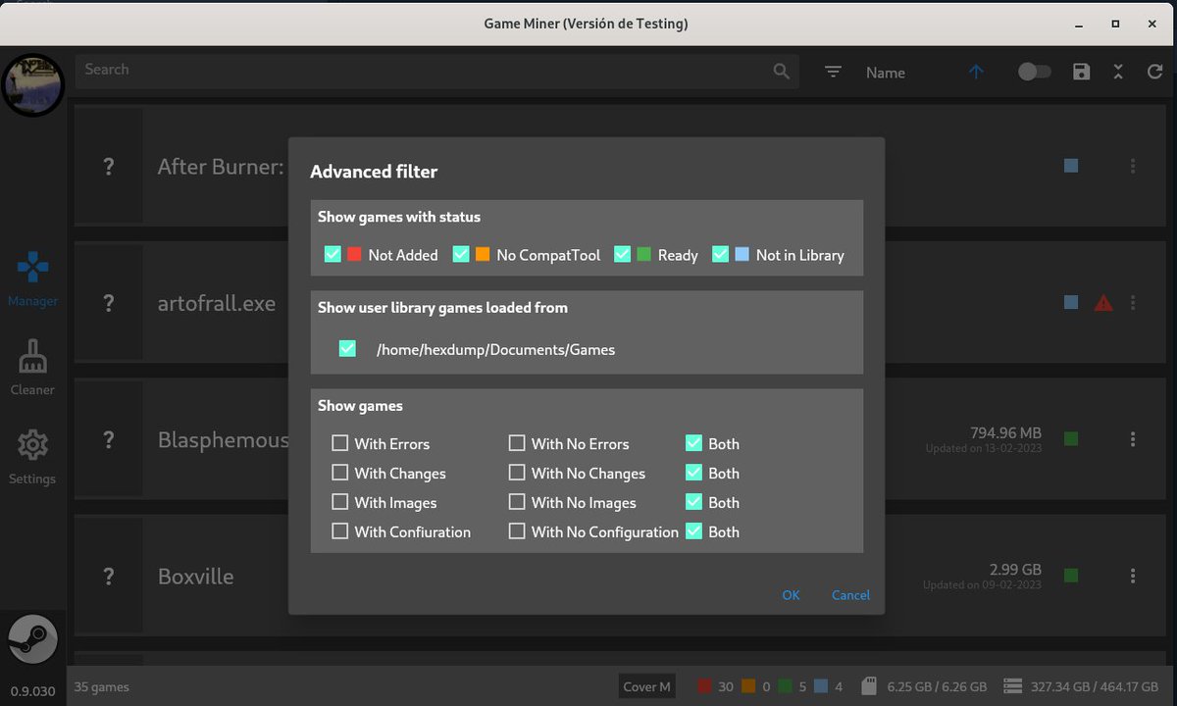The width and height of the screenshot is (1177, 706).
Task: Check the With No Changes checkbox
Action: [x=517, y=473]
